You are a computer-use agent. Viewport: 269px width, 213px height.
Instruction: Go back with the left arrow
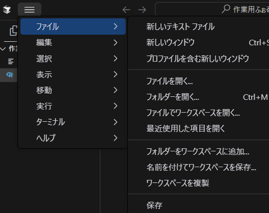pos(126,10)
